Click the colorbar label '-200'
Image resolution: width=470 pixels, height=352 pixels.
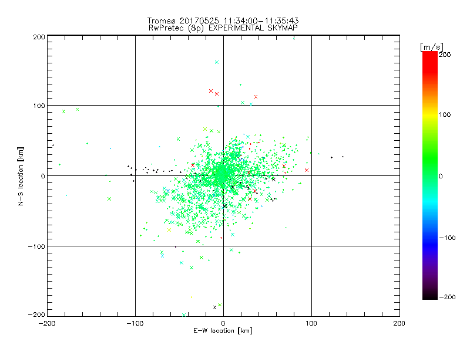pos(447,297)
